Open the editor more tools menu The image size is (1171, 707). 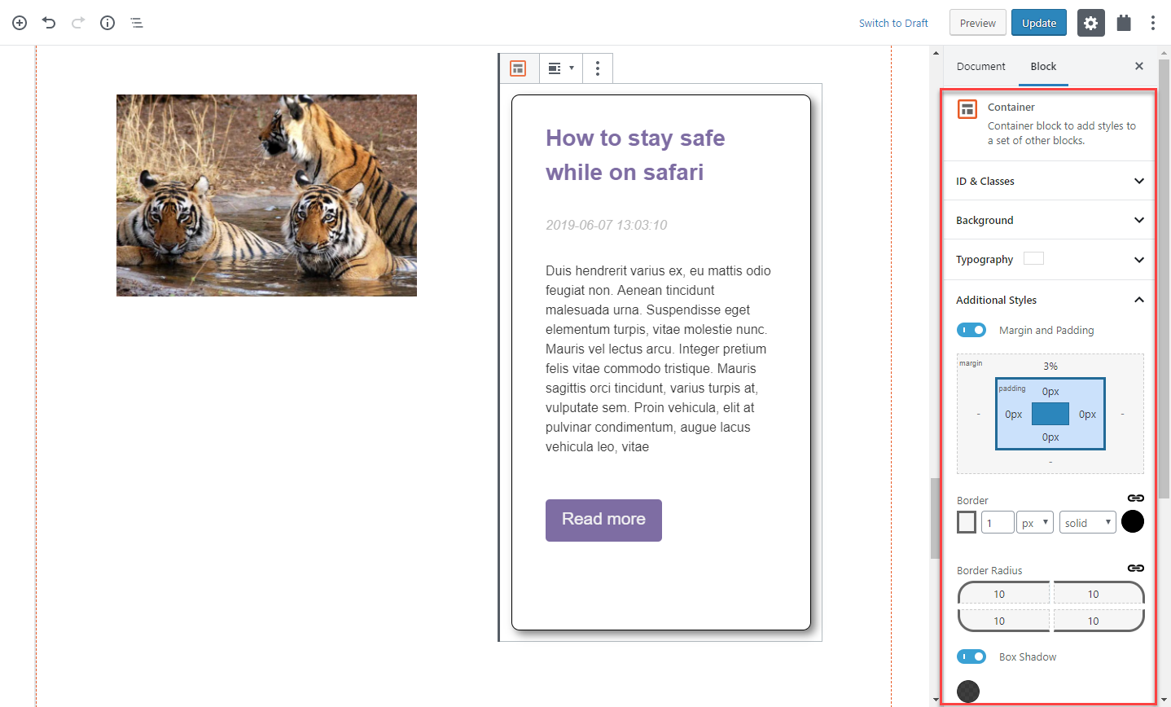click(x=1153, y=23)
